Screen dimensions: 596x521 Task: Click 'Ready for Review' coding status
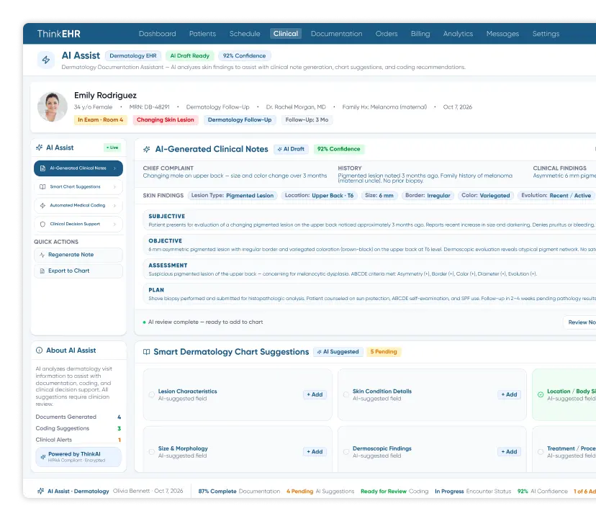[x=384, y=491]
